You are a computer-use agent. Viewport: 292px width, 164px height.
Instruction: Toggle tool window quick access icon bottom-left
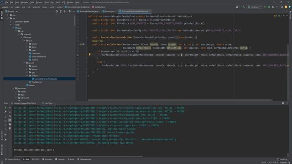click(2, 163)
